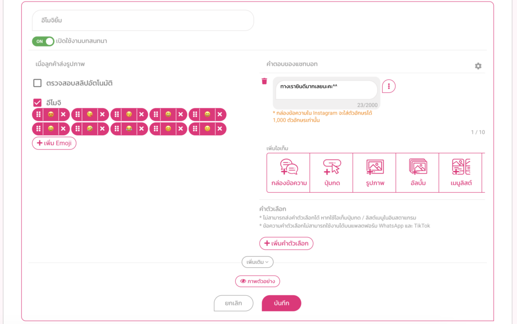Check the ตรวจสอบสลิปอัตโนมัติ checkbox
Screen dimensions: 517x324
[x=37, y=83]
